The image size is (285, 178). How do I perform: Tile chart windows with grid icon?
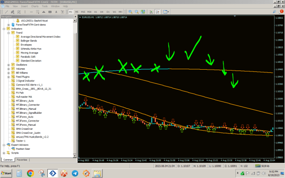(x=143, y=12)
